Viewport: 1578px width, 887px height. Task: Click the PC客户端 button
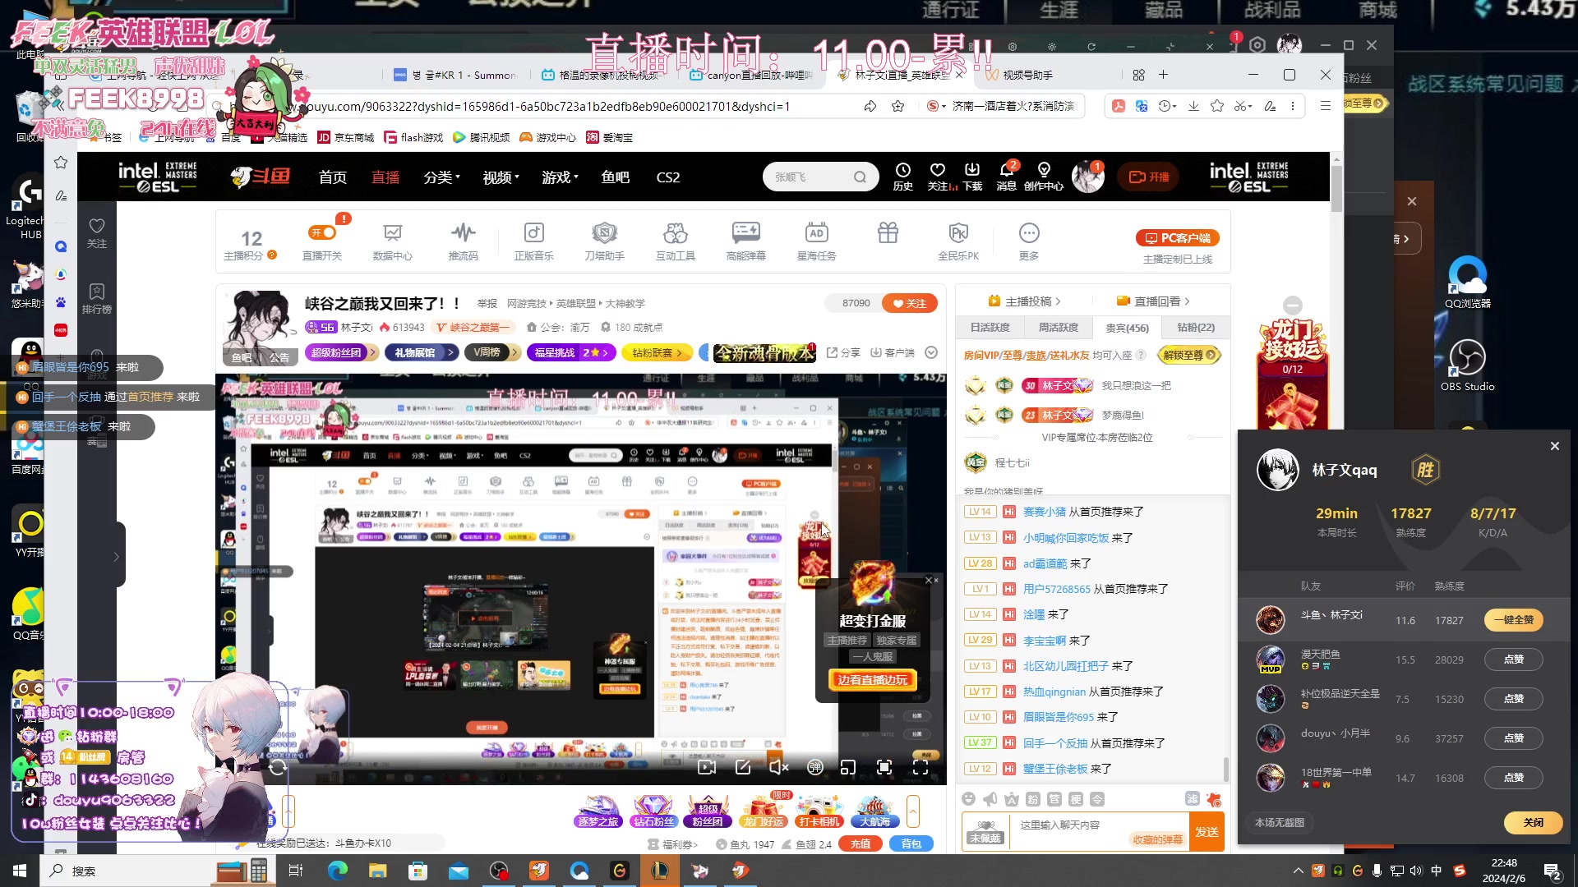coord(1177,238)
